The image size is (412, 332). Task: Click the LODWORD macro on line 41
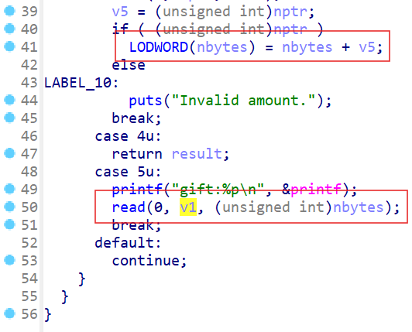click(159, 47)
